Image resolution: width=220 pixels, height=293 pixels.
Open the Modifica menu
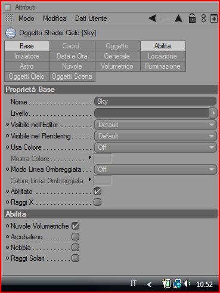click(x=55, y=18)
